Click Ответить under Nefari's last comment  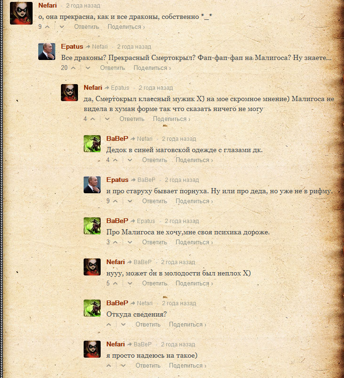pyautogui.click(x=148, y=366)
